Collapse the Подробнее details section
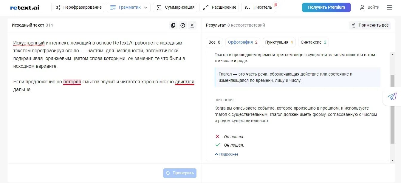401x183 pixels. click(226, 154)
